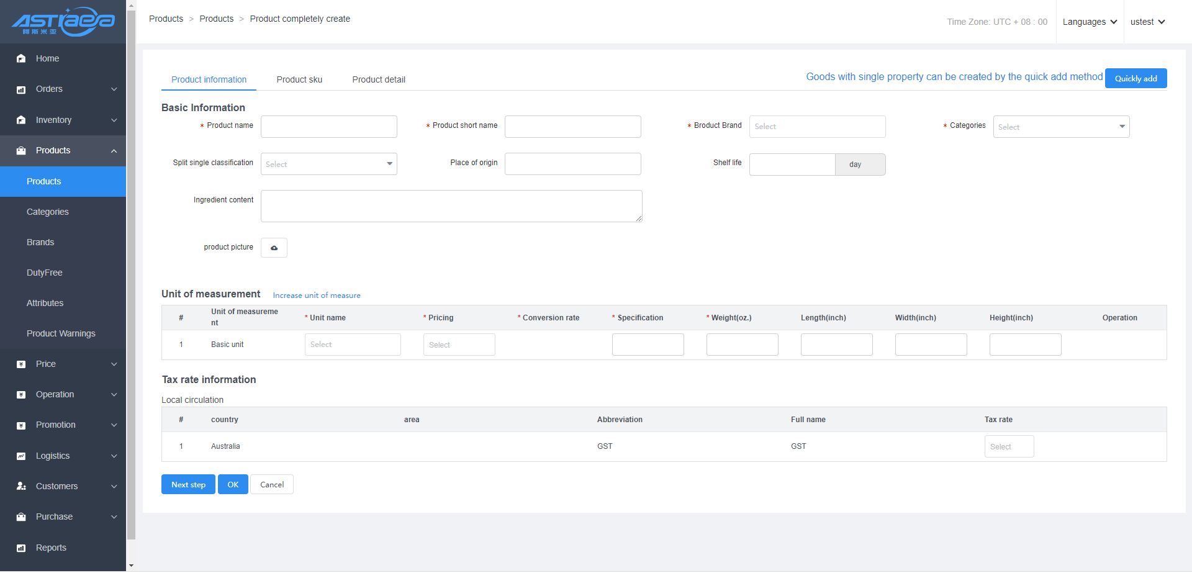Open the ustest user menu
The width and height of the screenshot is (1192, 573).
coord(1147,22)
